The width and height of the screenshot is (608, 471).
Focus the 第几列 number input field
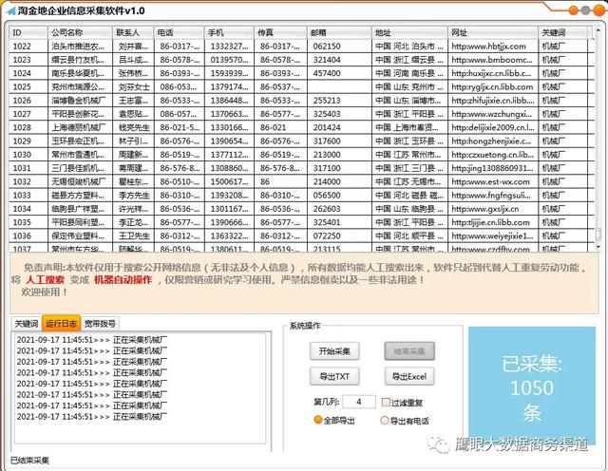pos(358,402)
